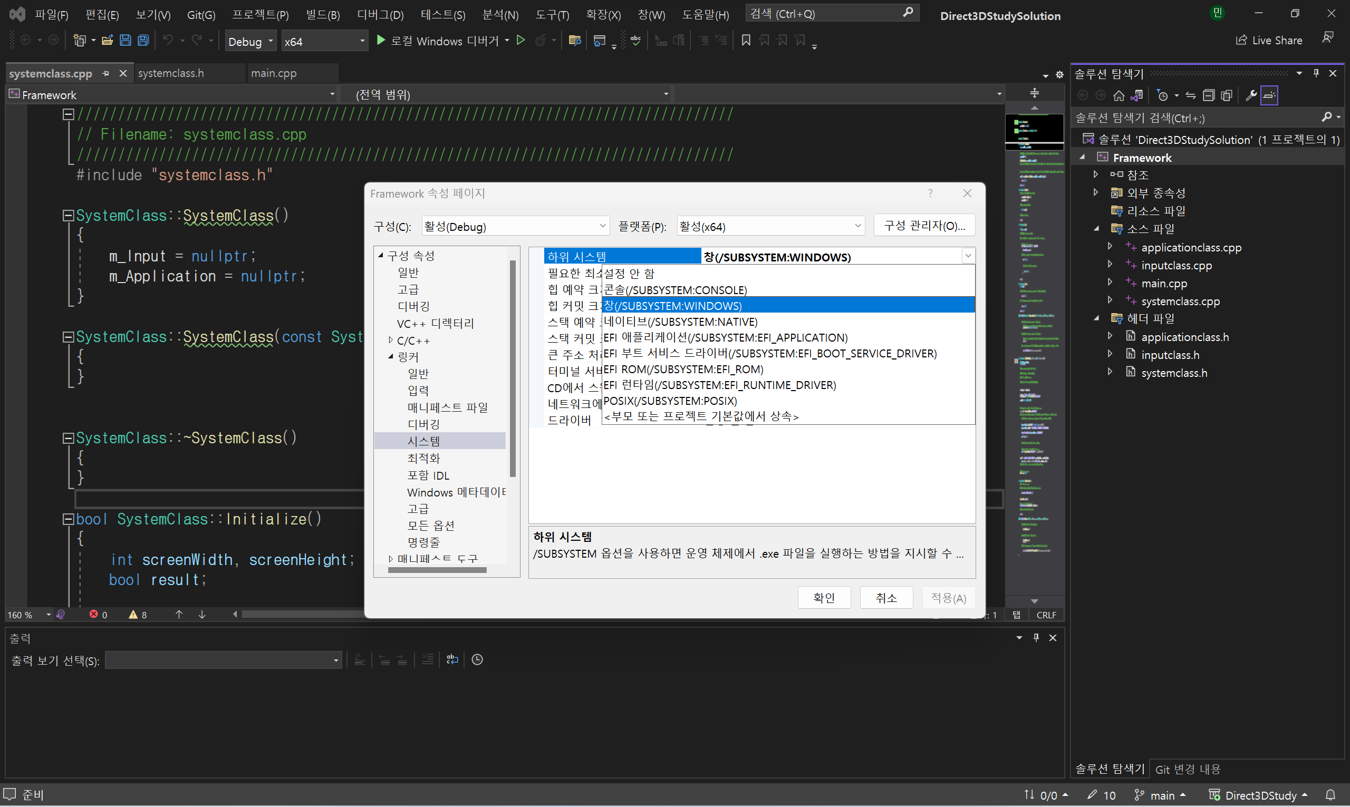1350x807 pixels.
Task: Click Collapse All icon in Solution Explorer
Action: pos(1209,96)
